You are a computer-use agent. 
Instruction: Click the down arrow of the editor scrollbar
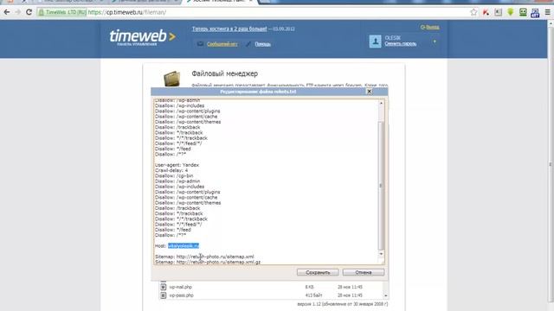[x=381, y=254]
